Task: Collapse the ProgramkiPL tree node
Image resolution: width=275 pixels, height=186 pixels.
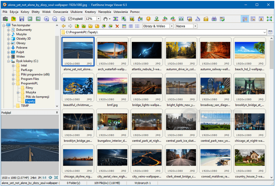Action: (13, 84)
